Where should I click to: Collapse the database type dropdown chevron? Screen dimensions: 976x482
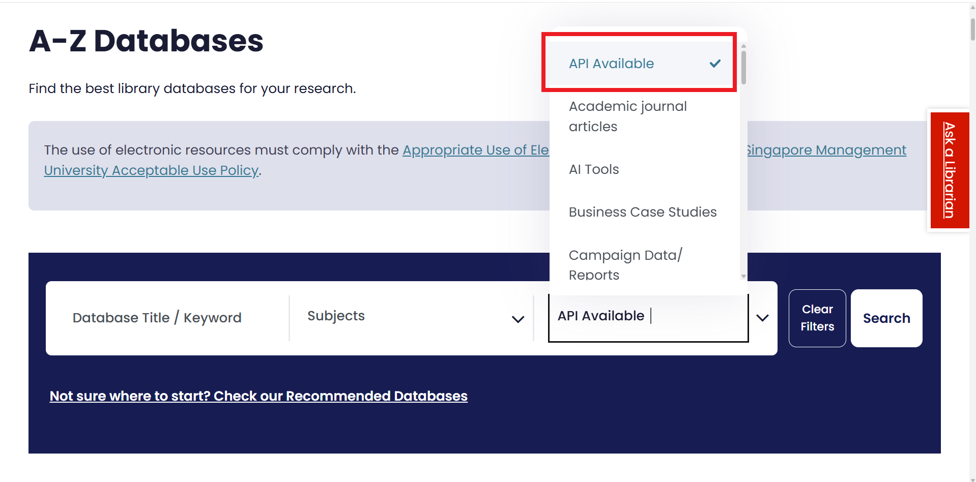click(762, 318)
